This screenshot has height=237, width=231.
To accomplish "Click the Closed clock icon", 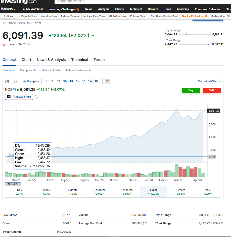I will click(4, 44).
